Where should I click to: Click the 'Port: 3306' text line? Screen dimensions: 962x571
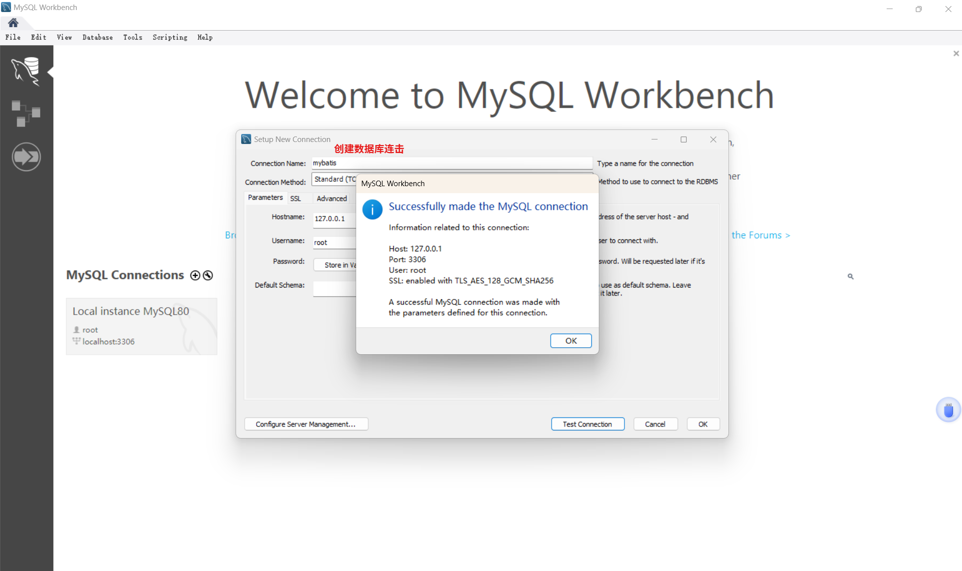[x=407, y=259]
